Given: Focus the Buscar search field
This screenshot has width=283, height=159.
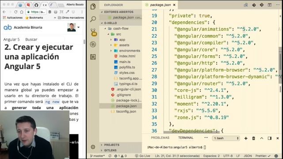Looking at the screenshot, I should pyautogui.click(x=44, y=39).
